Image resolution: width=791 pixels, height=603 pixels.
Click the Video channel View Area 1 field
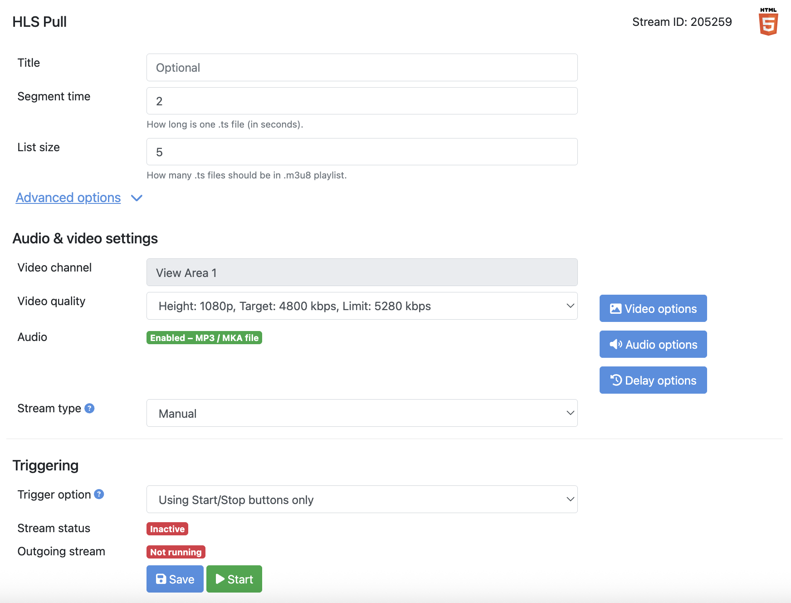[362, 272]
